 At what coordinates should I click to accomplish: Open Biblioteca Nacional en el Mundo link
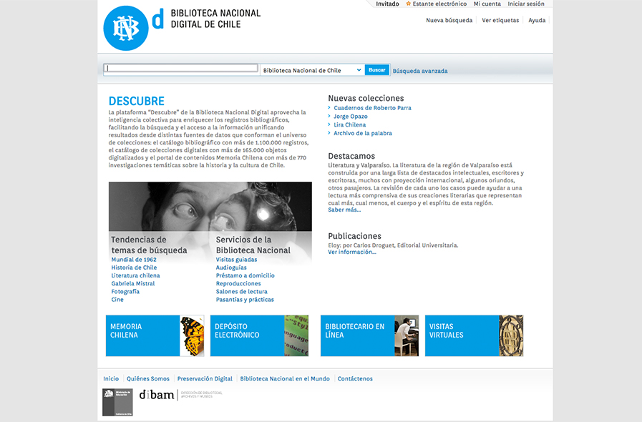tap(285, 378)
